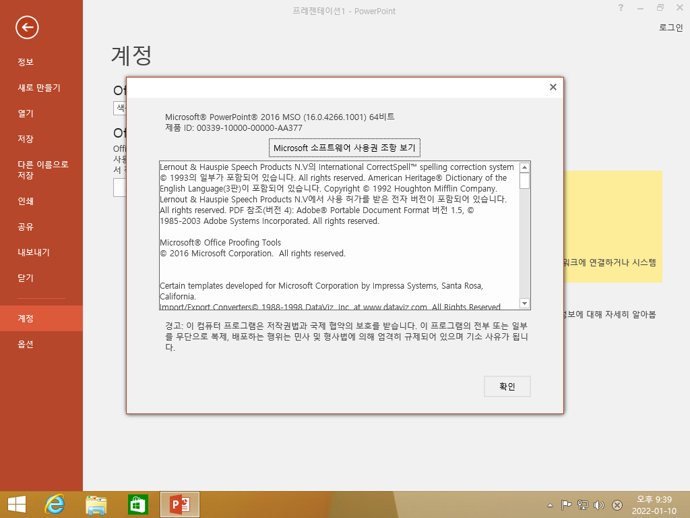Open the 공유 page

tap(26, 227)
